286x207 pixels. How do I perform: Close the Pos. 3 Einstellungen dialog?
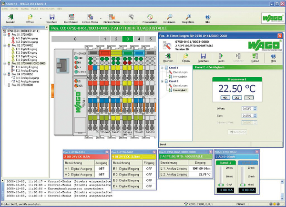click(280, 36)
